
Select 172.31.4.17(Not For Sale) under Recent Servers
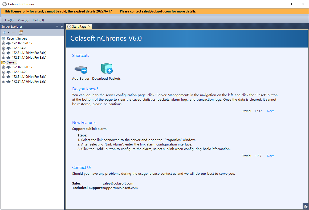[x=29, y=53]
